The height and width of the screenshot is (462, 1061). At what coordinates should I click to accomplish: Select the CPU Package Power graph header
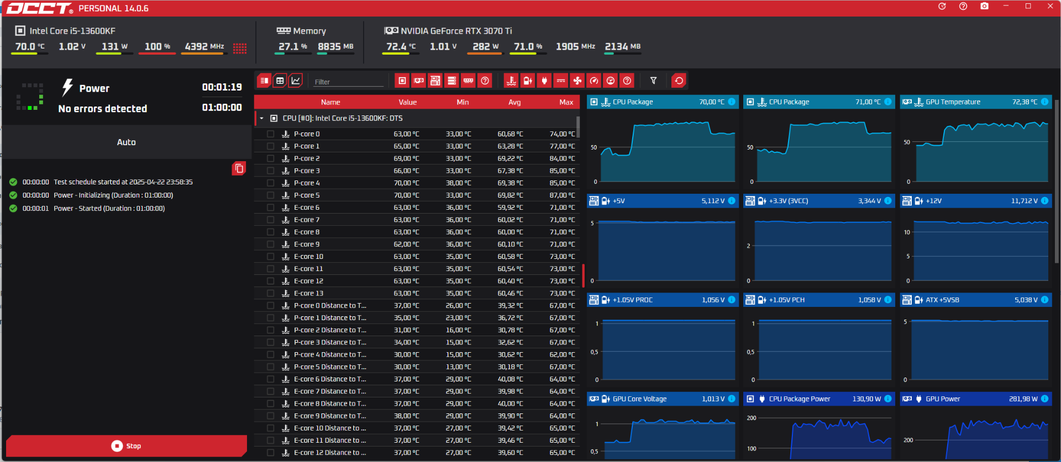click(x=819, y=399)
